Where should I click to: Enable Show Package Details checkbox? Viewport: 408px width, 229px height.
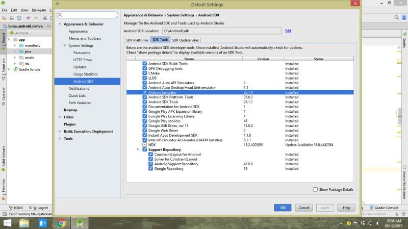315,189
